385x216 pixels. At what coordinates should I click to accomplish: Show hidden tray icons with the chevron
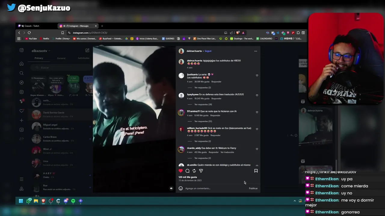[x=294, y=201]
